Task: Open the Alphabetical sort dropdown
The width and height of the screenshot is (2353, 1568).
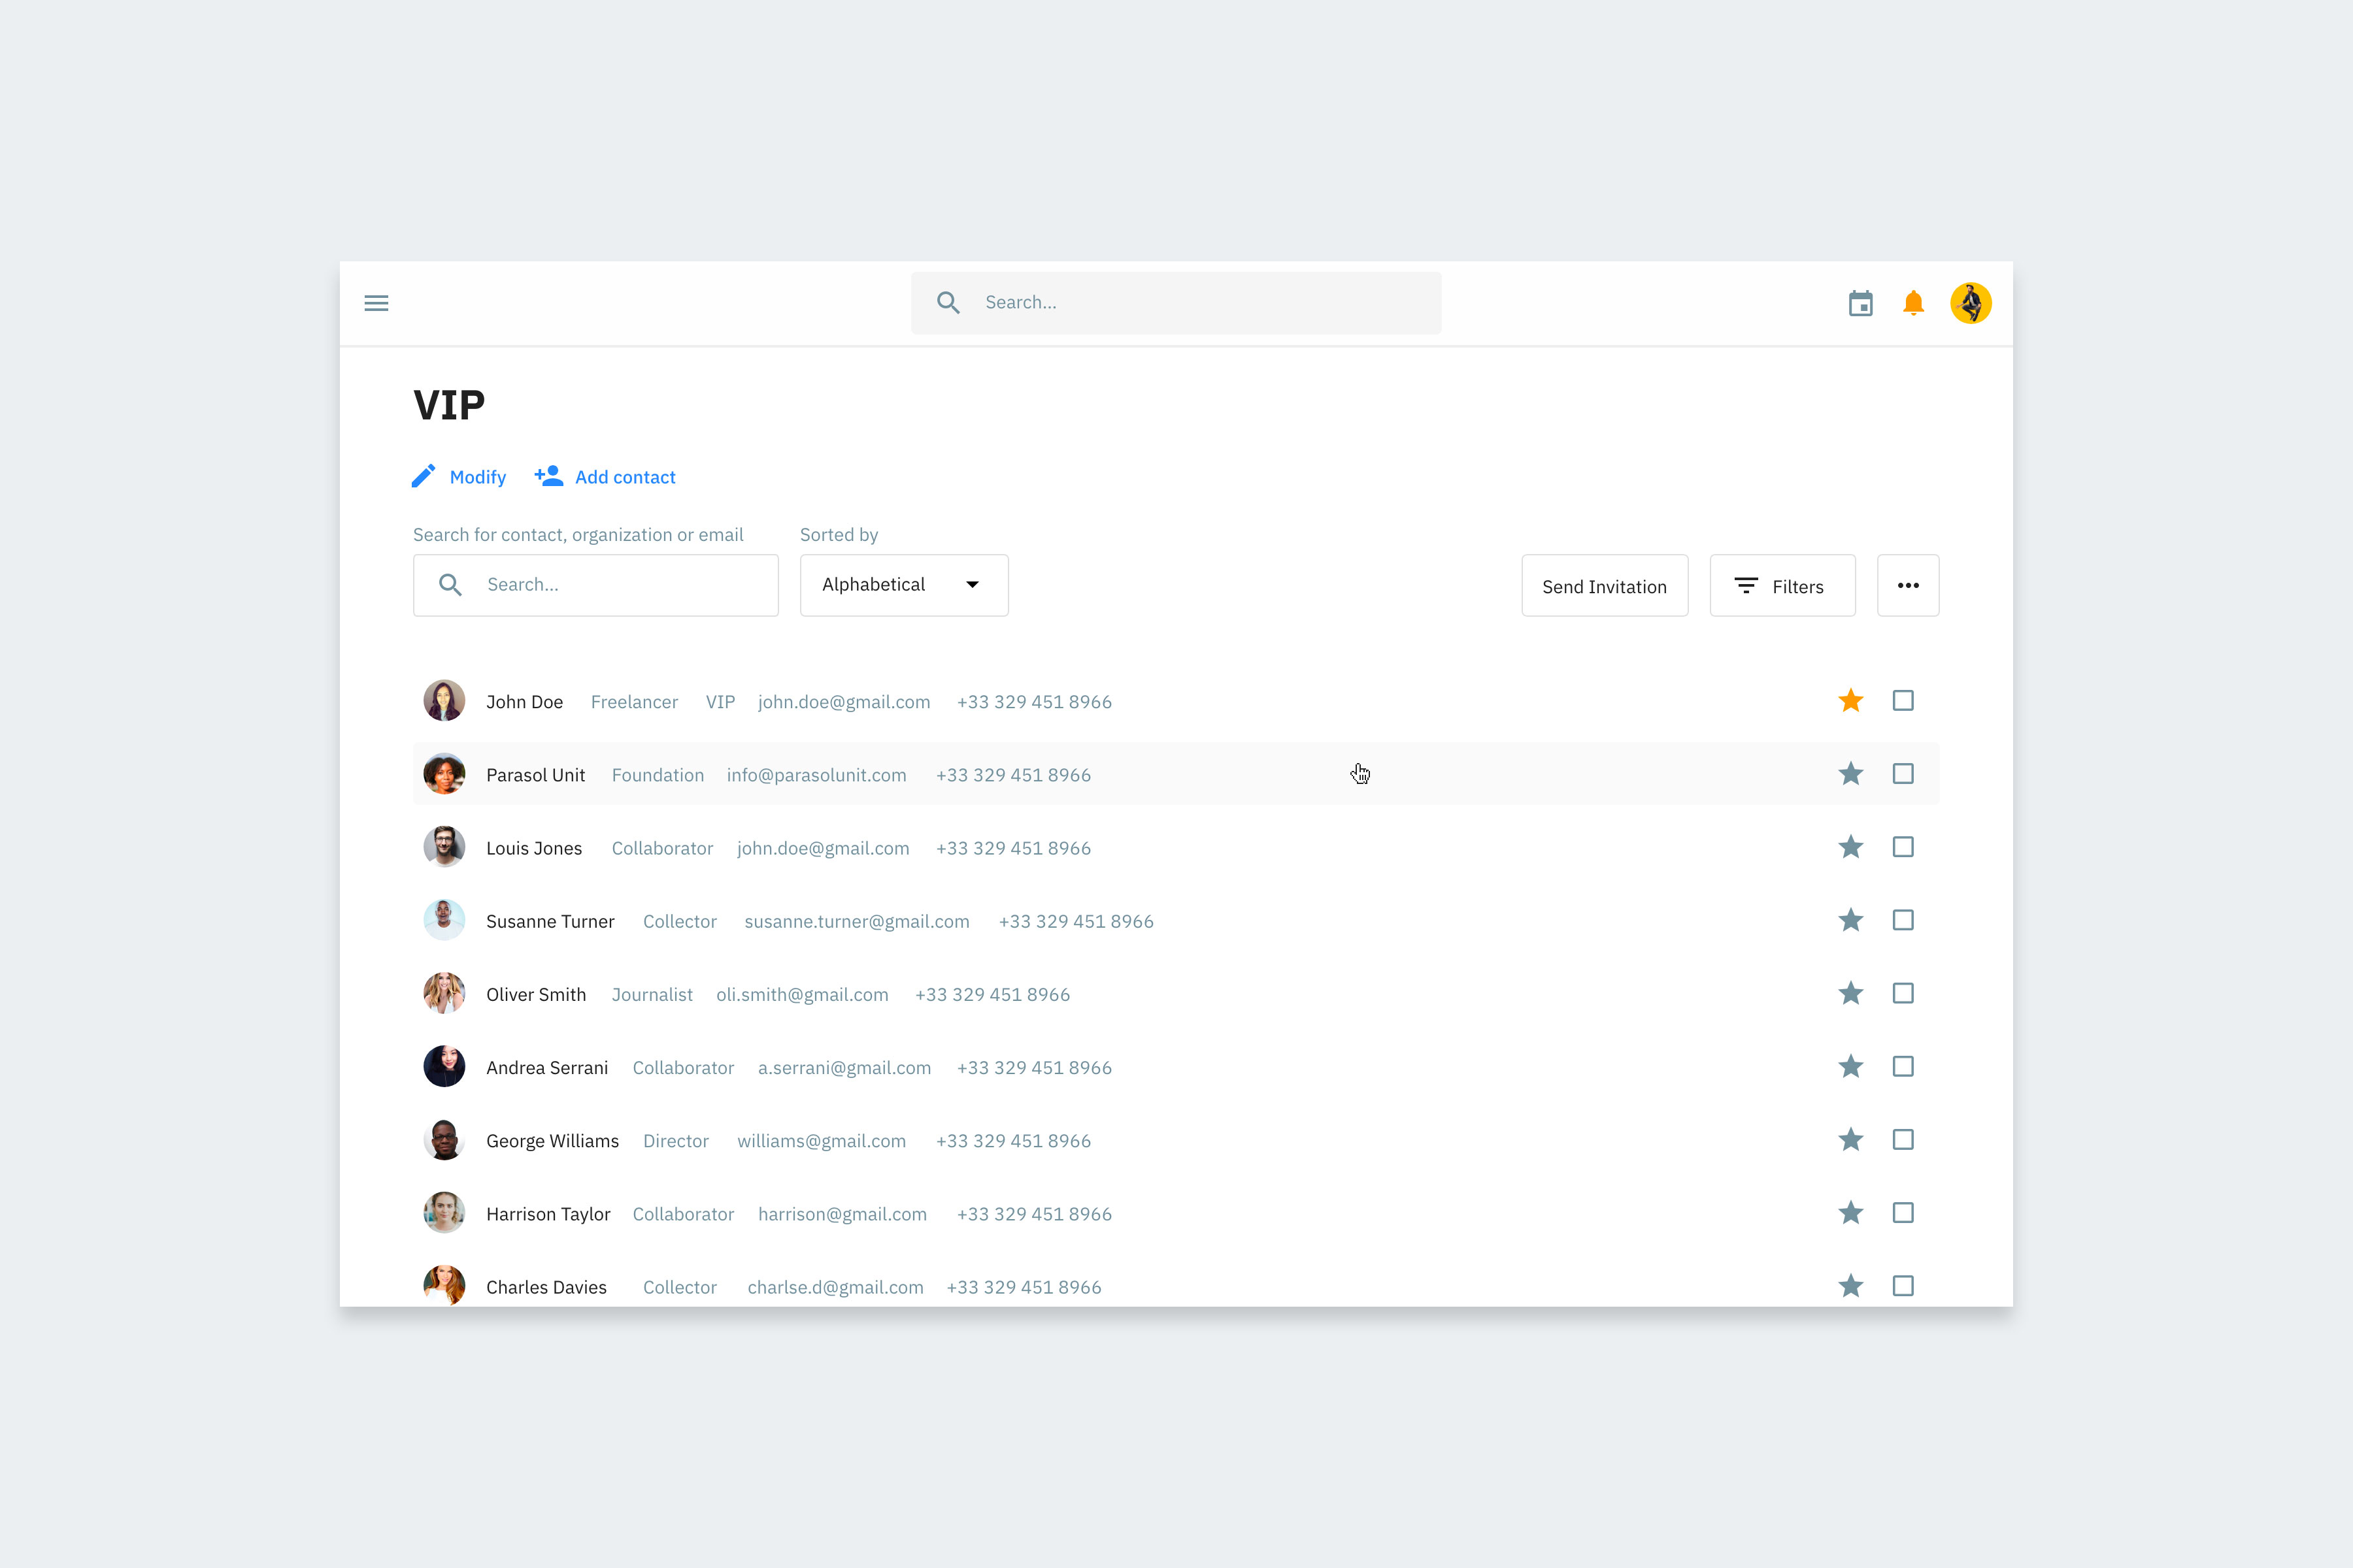Action: [903, 585]
